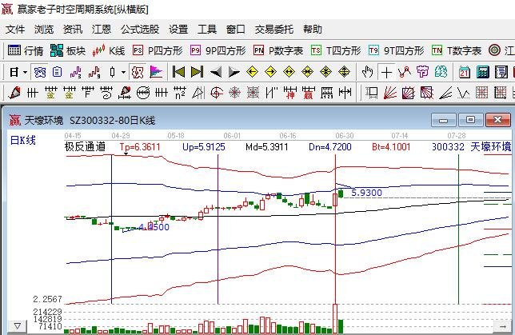Click the down-triangle button at chart bottom-left
Screen dimensions: 515x335
point(18,326)
